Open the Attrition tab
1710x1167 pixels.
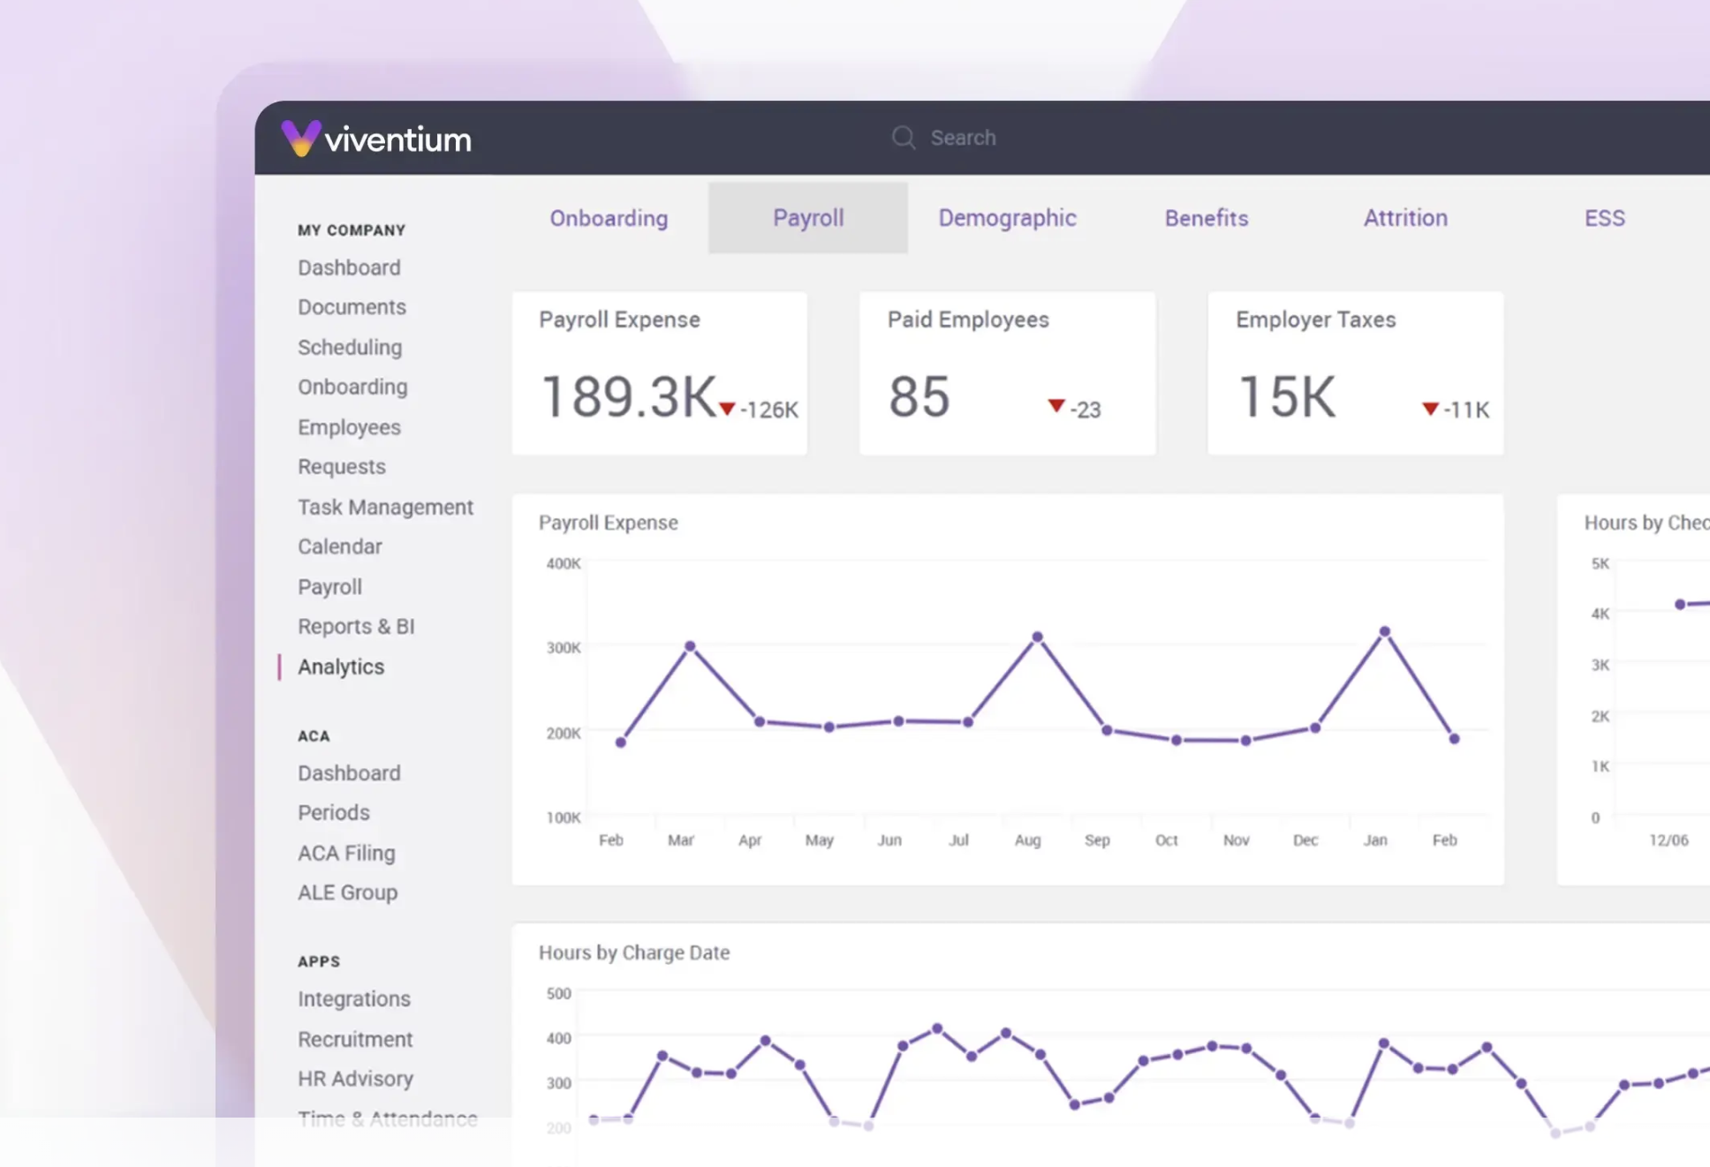[x=1405, y=218]
